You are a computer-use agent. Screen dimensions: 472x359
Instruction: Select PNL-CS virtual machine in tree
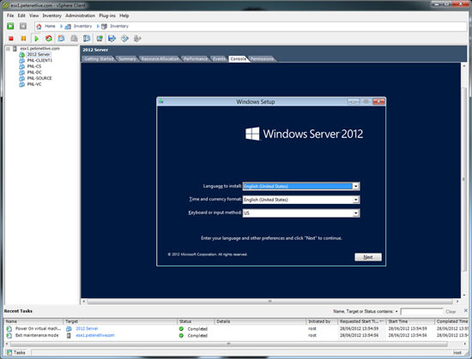pos(34,66)
